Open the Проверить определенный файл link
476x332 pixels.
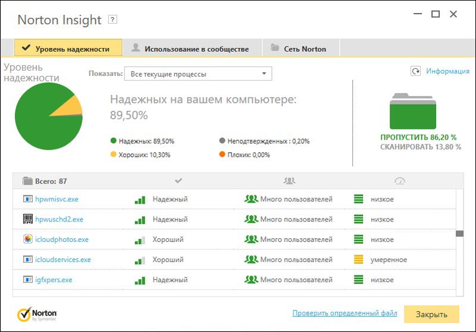(x=344, y=314)
